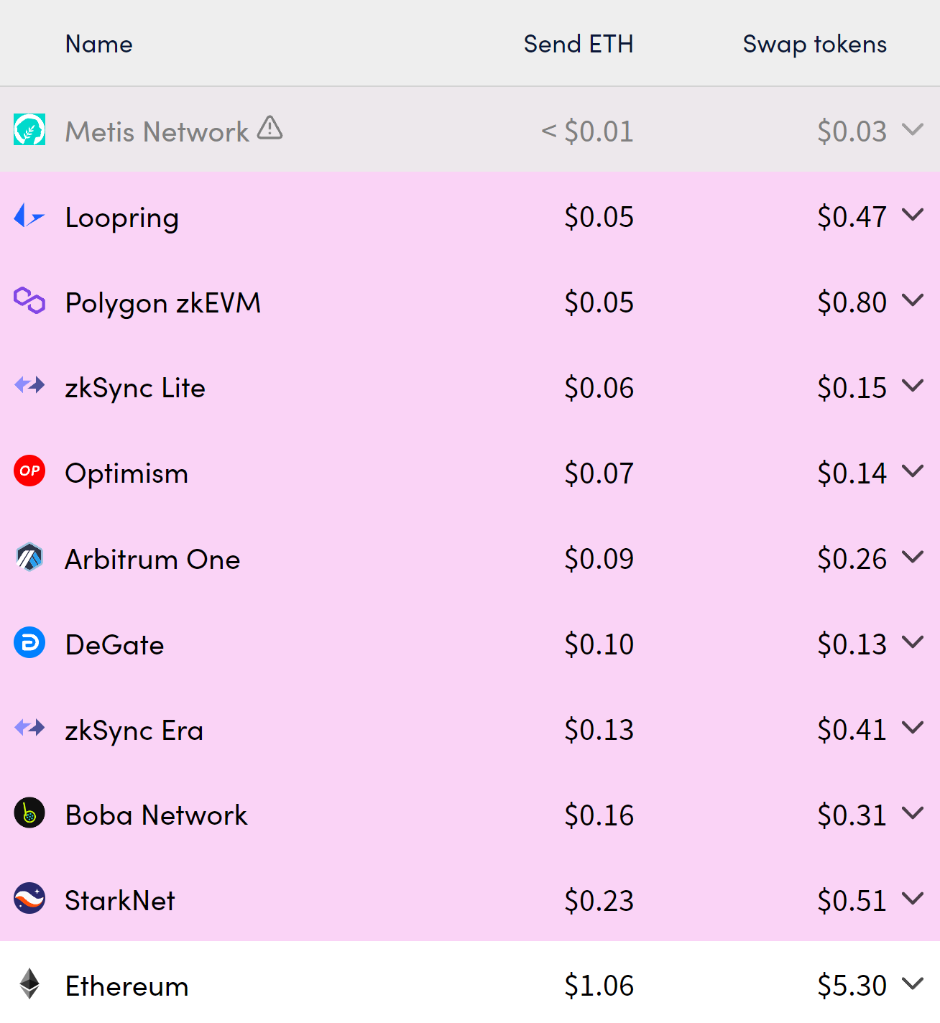This screenshot has width=940, height=1023.
Task: Click the Optimism OP logo icon
Action: [29, 471]
